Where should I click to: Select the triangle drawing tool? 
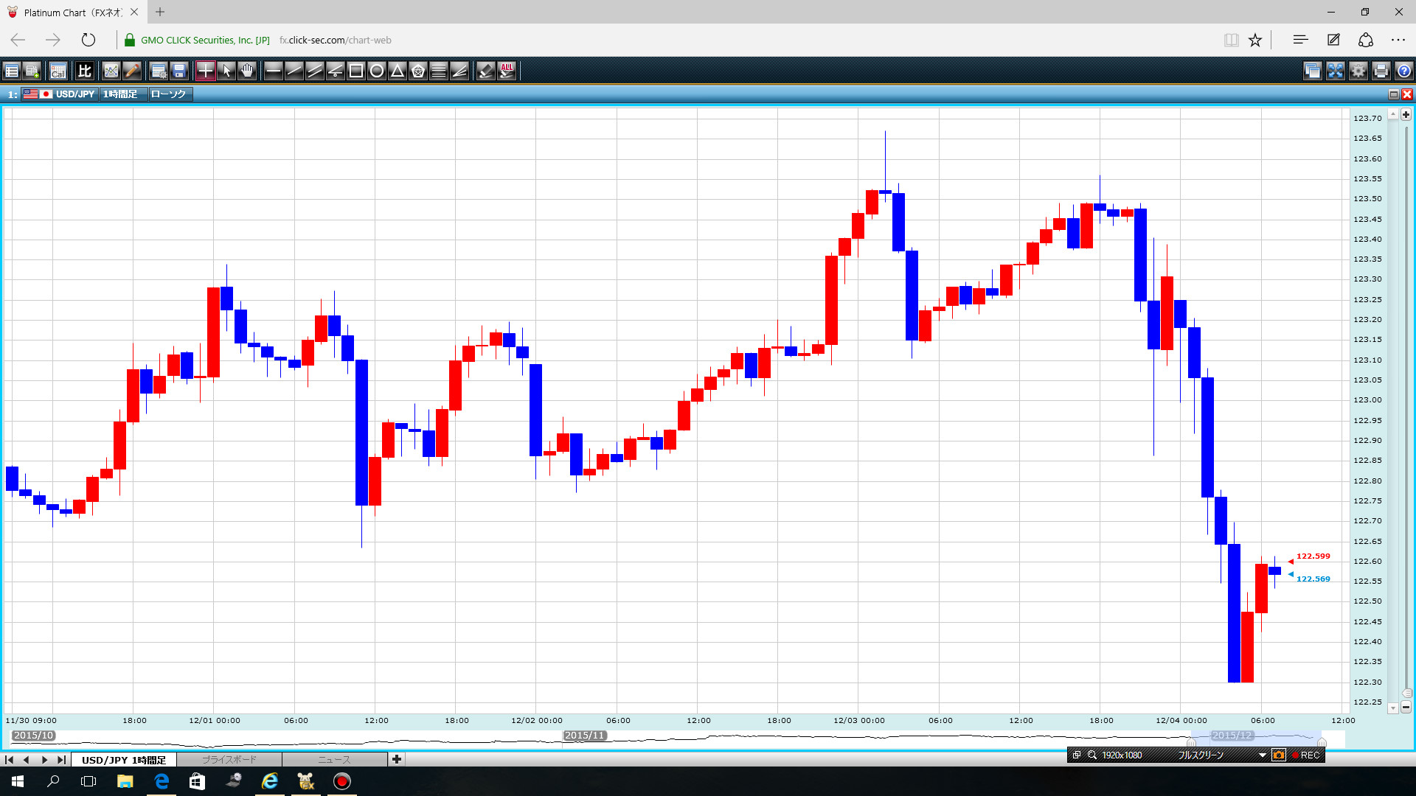click(398, 71)
